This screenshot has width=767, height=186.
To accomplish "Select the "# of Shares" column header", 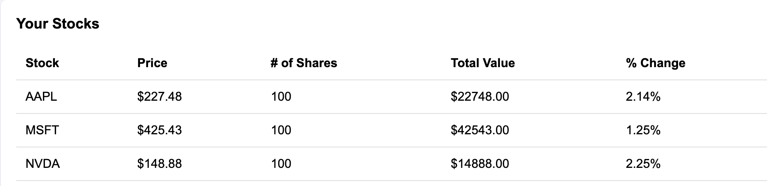I will click(x=304, y=63).
